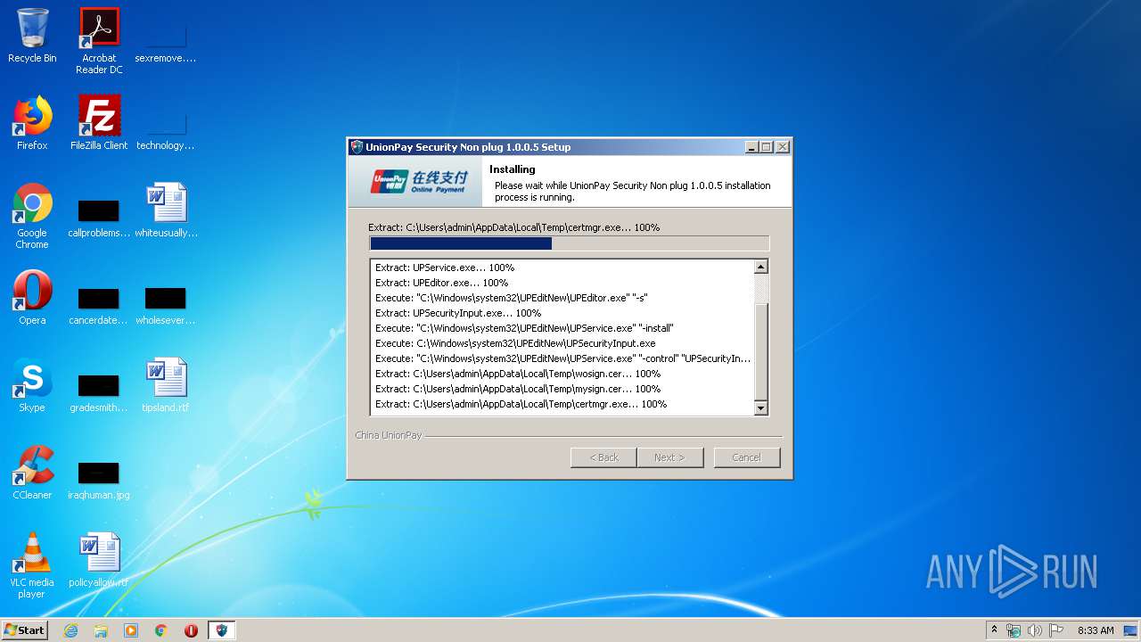This screenshot has height=642, width=1141.
Task: Open the Firefox desktop shortcut
Action: coord(32,123)
